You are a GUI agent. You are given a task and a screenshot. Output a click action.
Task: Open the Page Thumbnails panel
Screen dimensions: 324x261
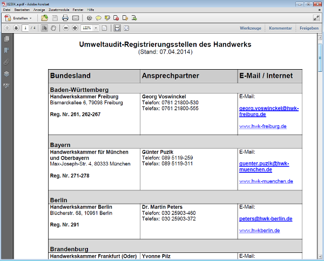[6, 39]
